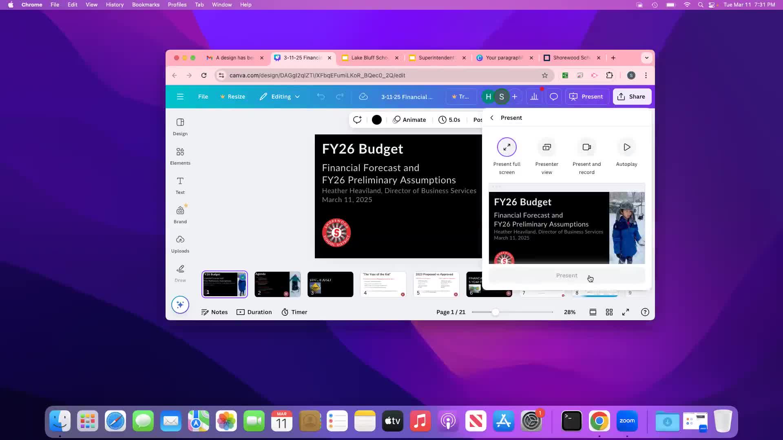Screen dimensions: 783x440
Task: Switch to grid view of pages
Action: pos(609,312)
